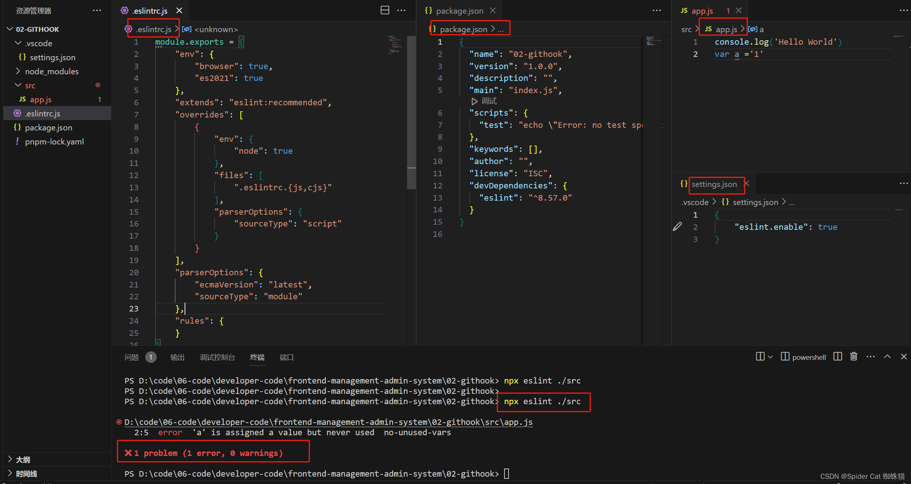Switch to the 问题 problems tab
The height and width of the screenshot is (484, 911).
click(x=132, y=357)
